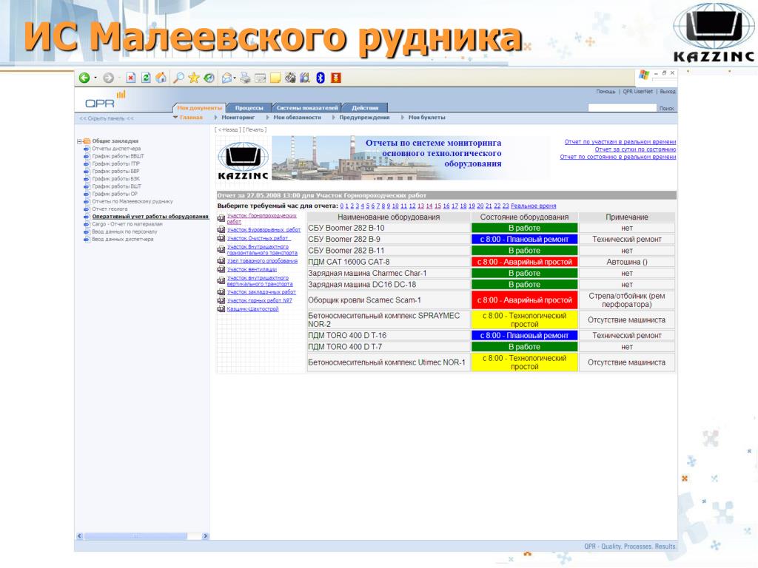Select the Главная submenu item

click(x=191, y=118)
